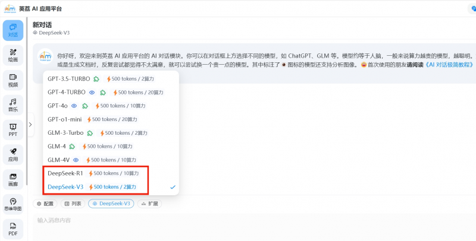Image resolution: width=476 pixels, height=241 pixels.
Task: Open the 扩展 extensions button
Action: tap(150, 204)
